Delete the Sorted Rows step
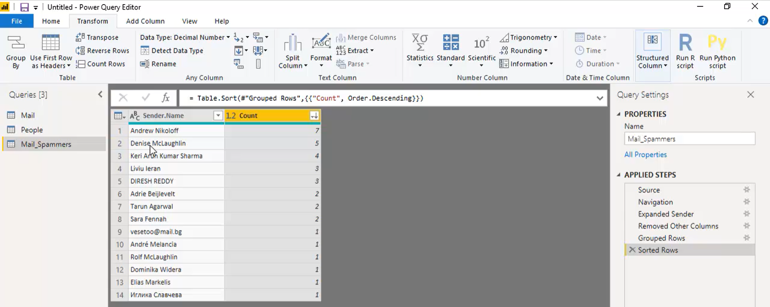Image resolution: width=770 pixels, height=307 pixels. point(632,250)
